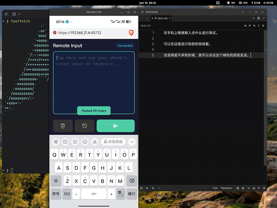Viewport: 277px width, 208px height.
Task: Click the keyboard layout indicator in system tray
Action: tap(218, 3)
